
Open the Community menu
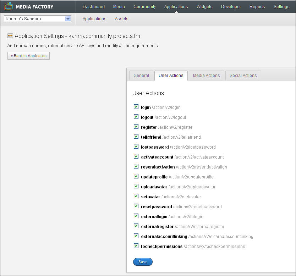click(x=144, y=7)
